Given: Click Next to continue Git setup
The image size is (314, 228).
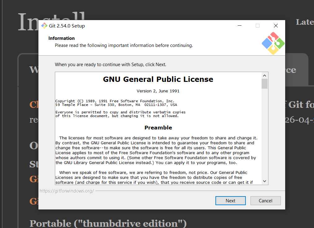Looking at the screenshot, I should (x=231, y=201).
